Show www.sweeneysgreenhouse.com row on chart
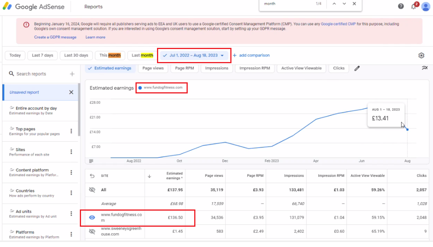The width and height of the screenshot is (433, 247). 92,231
